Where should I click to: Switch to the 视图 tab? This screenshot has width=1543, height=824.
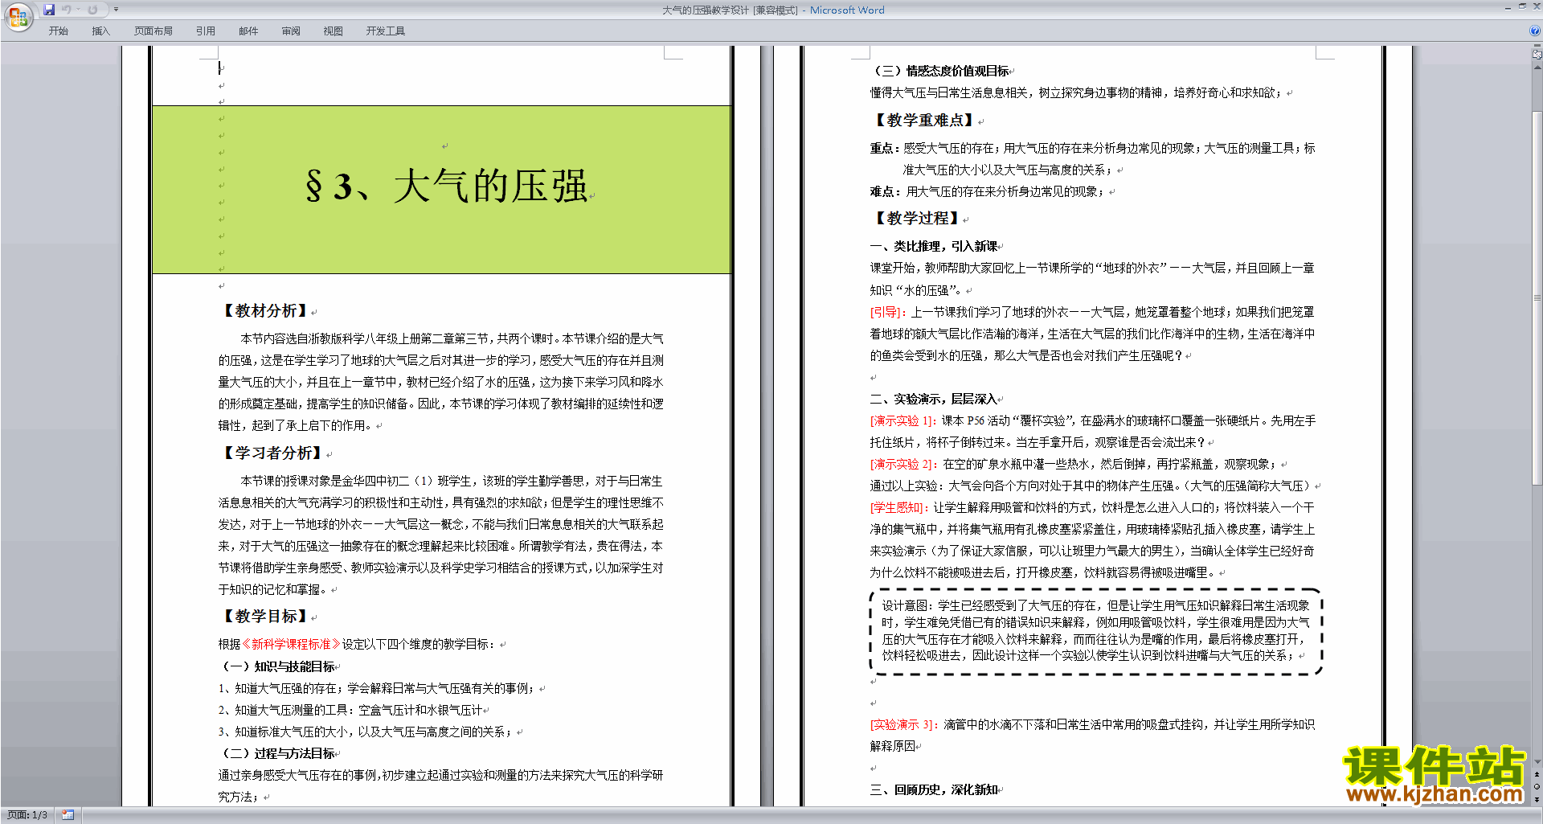tap(334, 31)
